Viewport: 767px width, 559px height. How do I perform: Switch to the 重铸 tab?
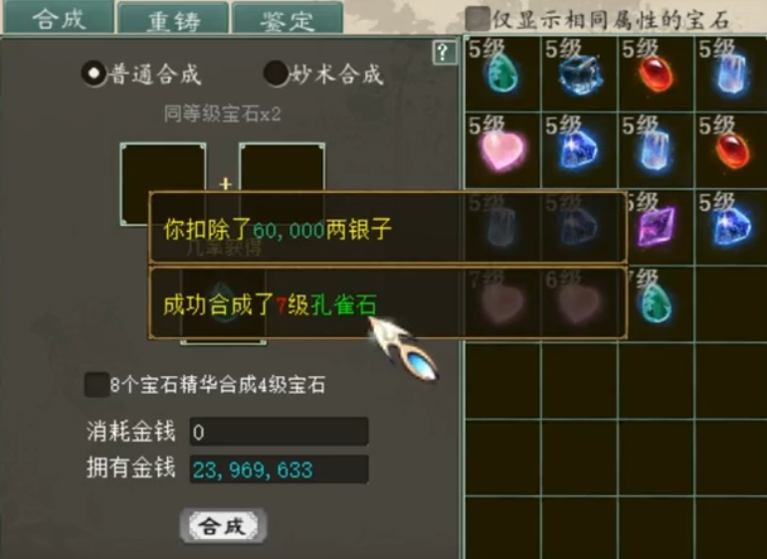click(174, 19)
